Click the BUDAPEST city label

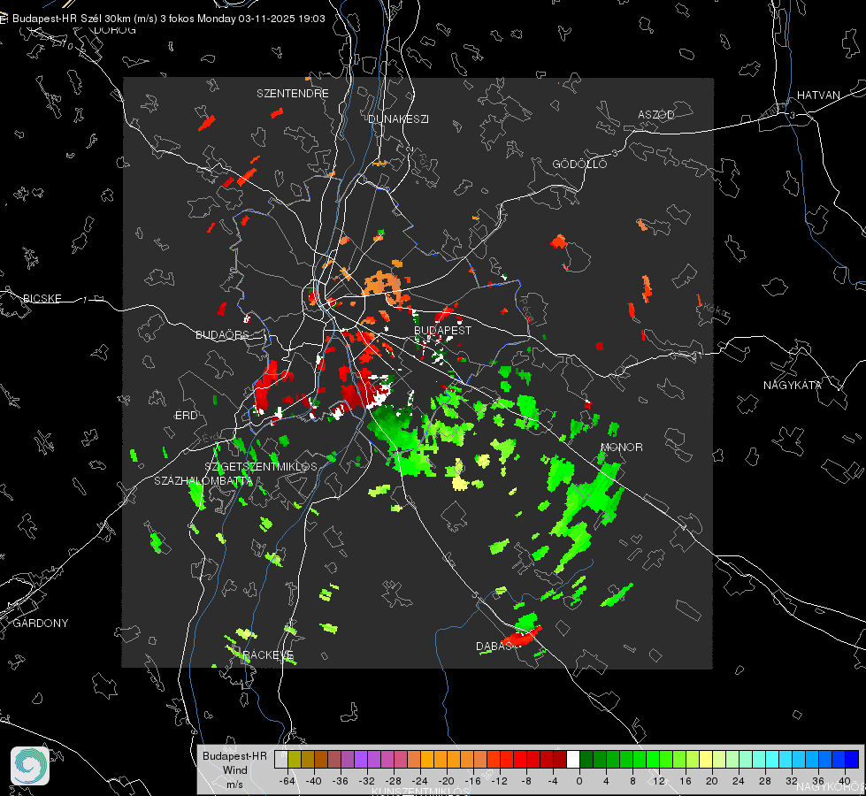point(443,330)
